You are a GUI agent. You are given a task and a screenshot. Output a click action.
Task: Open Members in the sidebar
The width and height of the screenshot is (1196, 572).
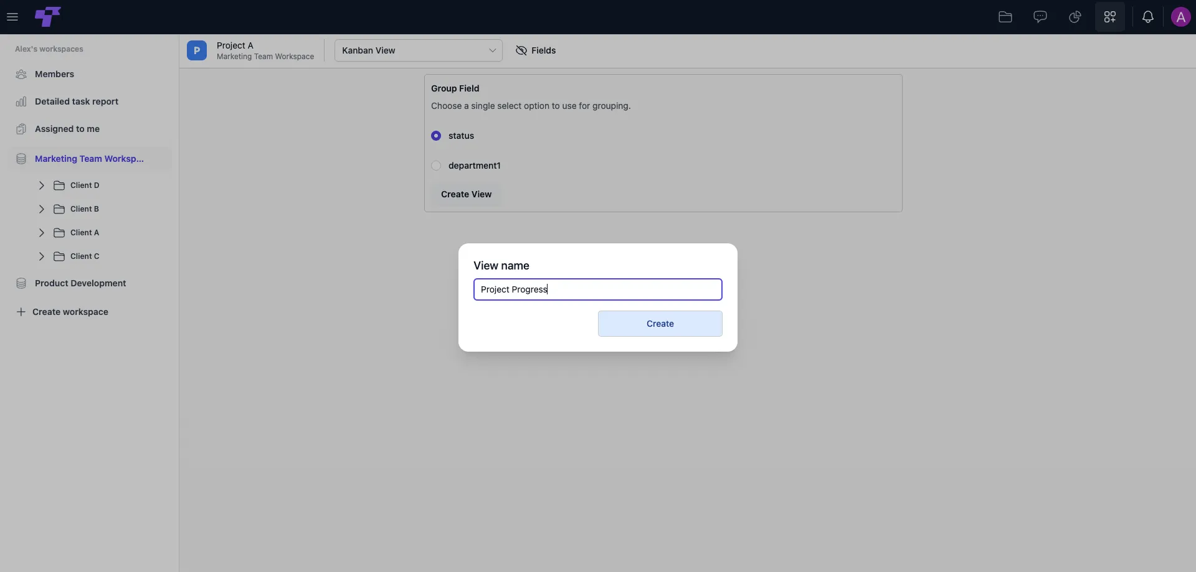(x=54, y=74)
